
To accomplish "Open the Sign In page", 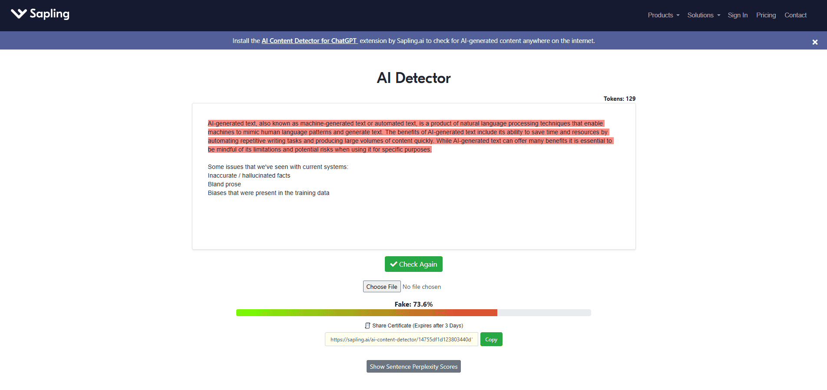I will click(x=738, y=15).
